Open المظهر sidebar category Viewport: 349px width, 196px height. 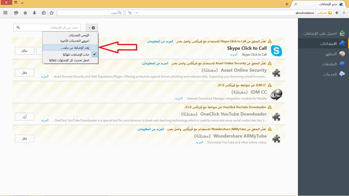click(x=323, y=54)
